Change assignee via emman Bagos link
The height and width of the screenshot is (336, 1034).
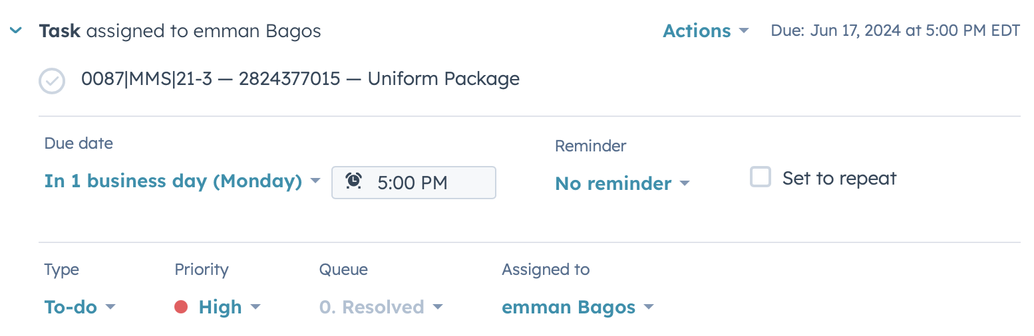(568, 307)
